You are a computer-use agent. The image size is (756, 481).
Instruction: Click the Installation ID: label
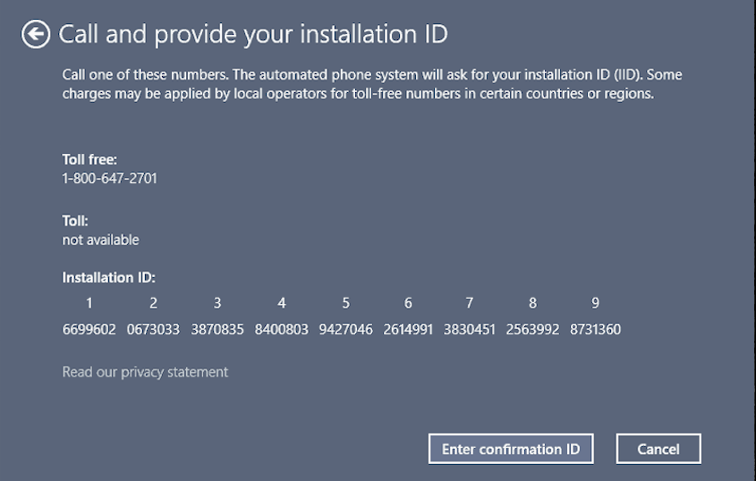(x=108, y=278)
